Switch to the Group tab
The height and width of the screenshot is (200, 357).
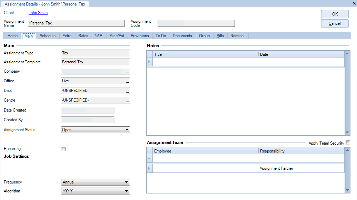(205, 36)
